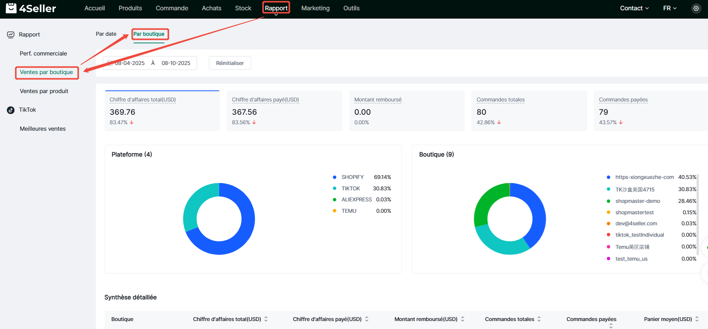The image size is (708, 329).
Task: Select the Par boutique tab
Action: click(149, 34)
